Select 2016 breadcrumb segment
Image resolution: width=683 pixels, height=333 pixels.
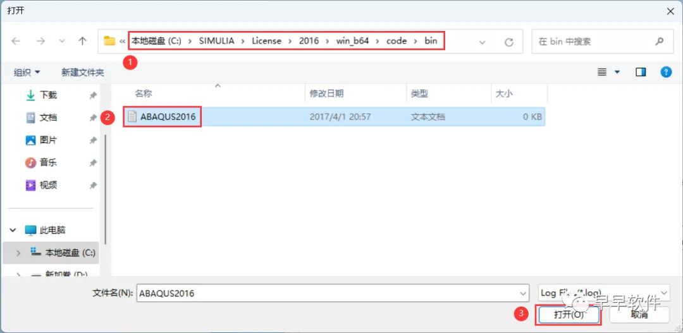[x=309, y=41]
